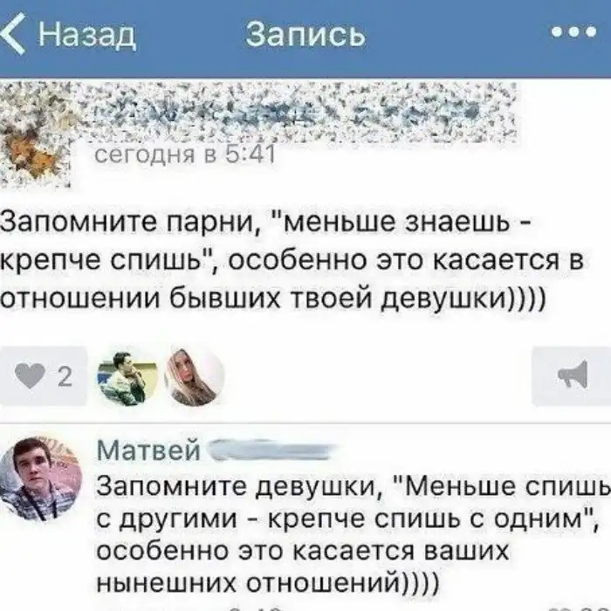Like the post with the heart icon
Viewport: 611px width, 611px height.
click(30, 376)
